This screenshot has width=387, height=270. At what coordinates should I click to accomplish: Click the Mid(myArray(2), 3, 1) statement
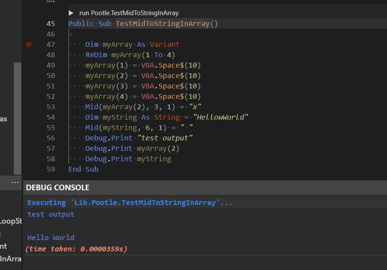(x=130, y=107)
